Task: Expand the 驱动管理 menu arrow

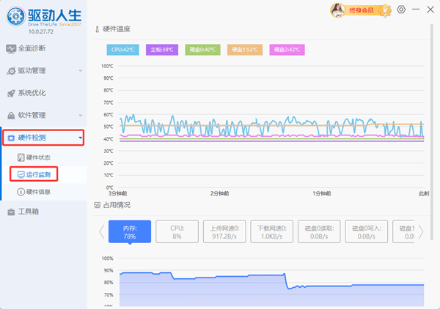Action: (x=80, y=71)
